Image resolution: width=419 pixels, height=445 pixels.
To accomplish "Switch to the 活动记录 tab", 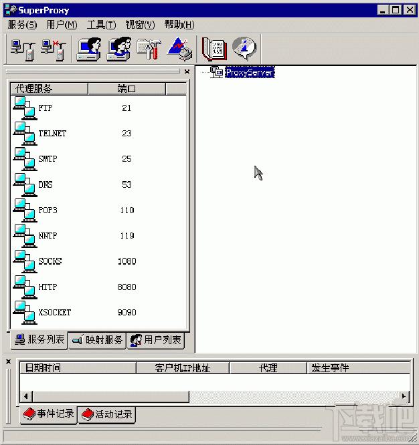I will [106, 414].
